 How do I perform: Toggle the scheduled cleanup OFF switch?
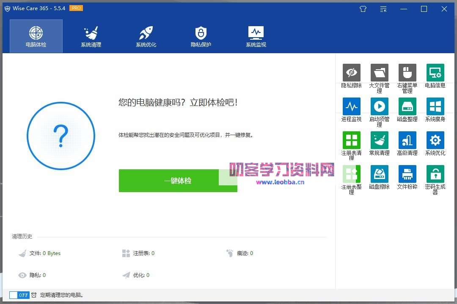tap(19, 295)
